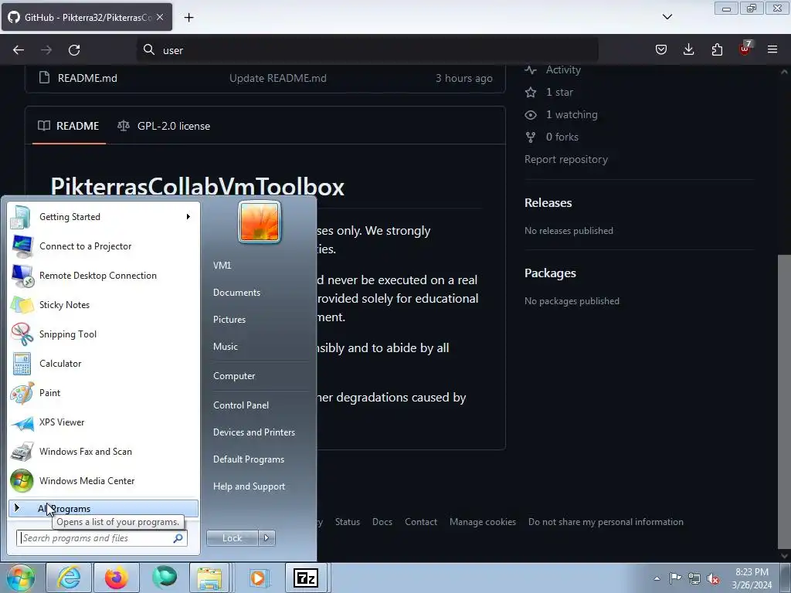Screen dimensions: 791x593
Task: Click the taskbar clock showing 8:23 PM
Action: (752, 578)
